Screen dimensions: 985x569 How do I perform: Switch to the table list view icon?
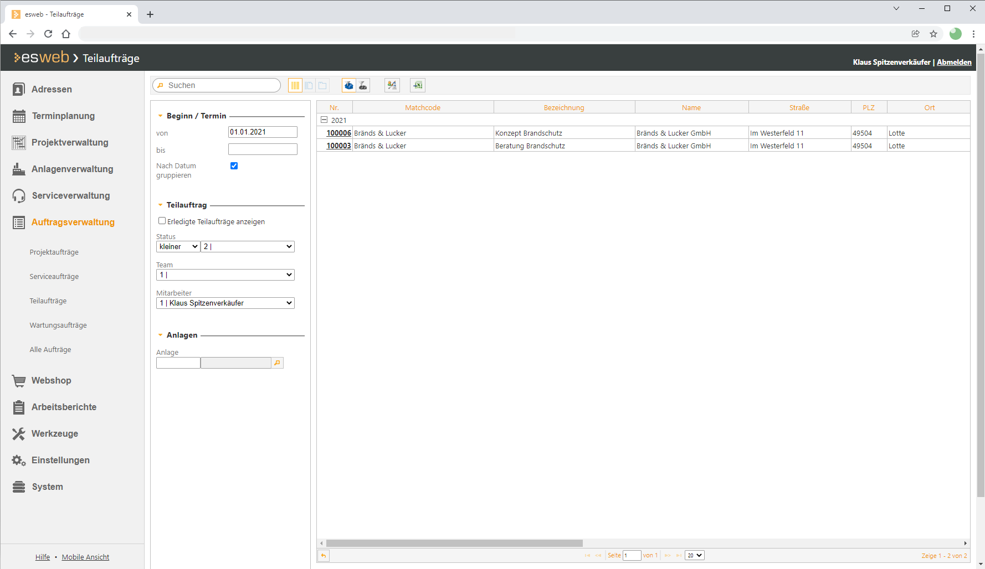pos(295,85)
